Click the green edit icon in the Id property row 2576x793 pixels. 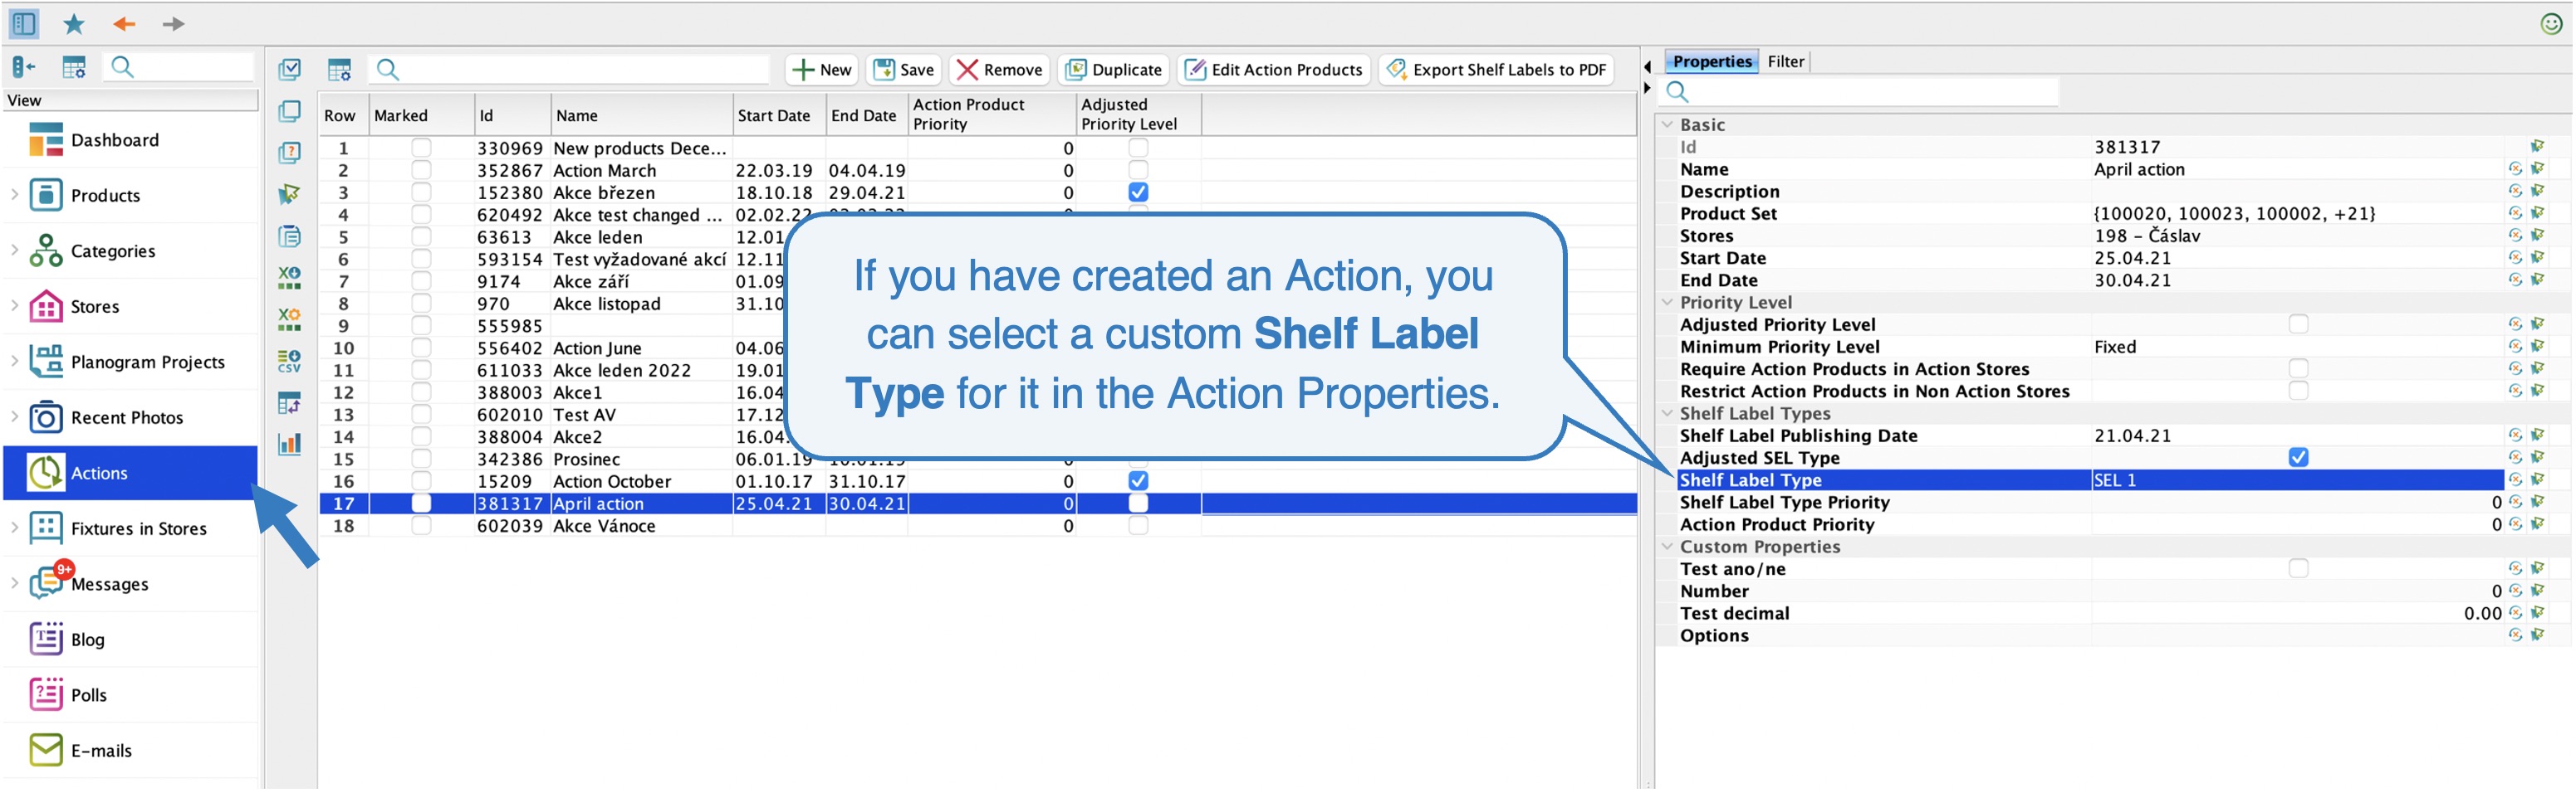pyautogui.click(x=2537, y=147)
